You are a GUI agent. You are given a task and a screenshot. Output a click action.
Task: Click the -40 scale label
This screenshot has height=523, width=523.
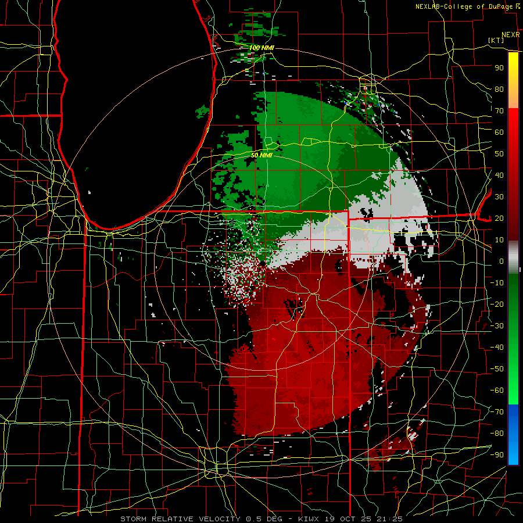click(x=497, y=348)
